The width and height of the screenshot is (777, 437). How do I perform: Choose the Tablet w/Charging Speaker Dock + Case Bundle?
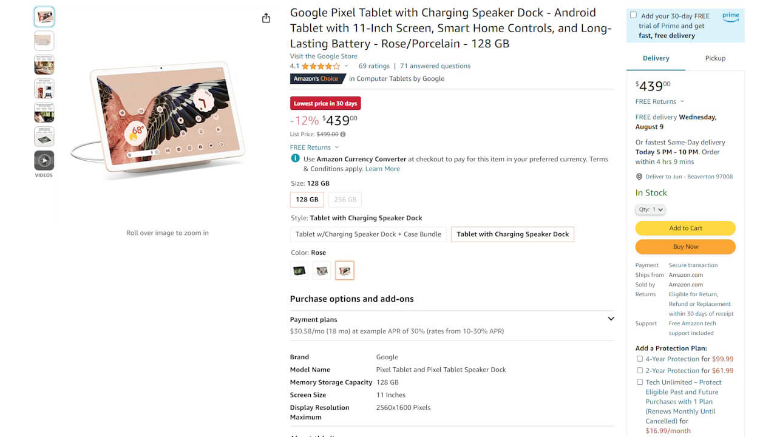click(x=368, y=234)
